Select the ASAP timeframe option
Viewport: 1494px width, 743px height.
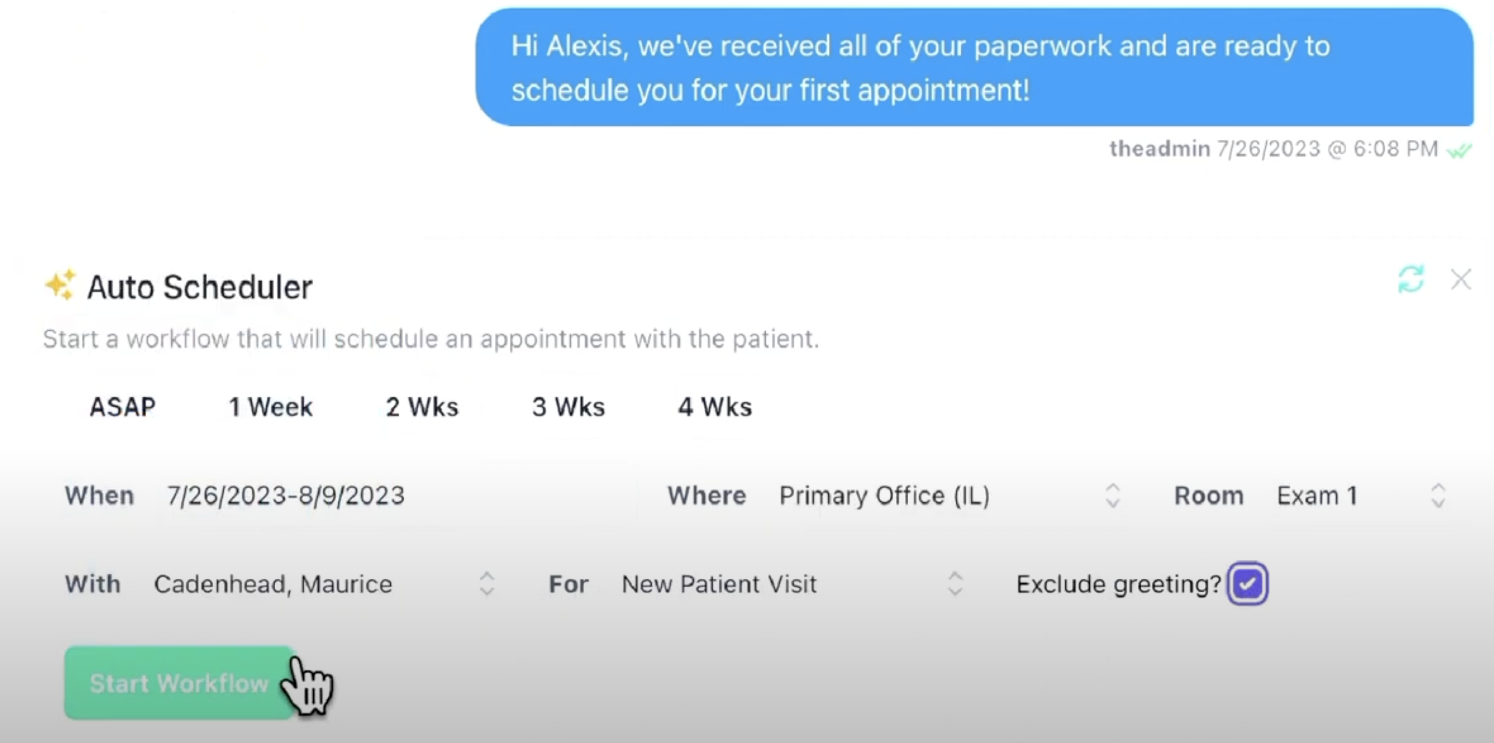[123, 407]
